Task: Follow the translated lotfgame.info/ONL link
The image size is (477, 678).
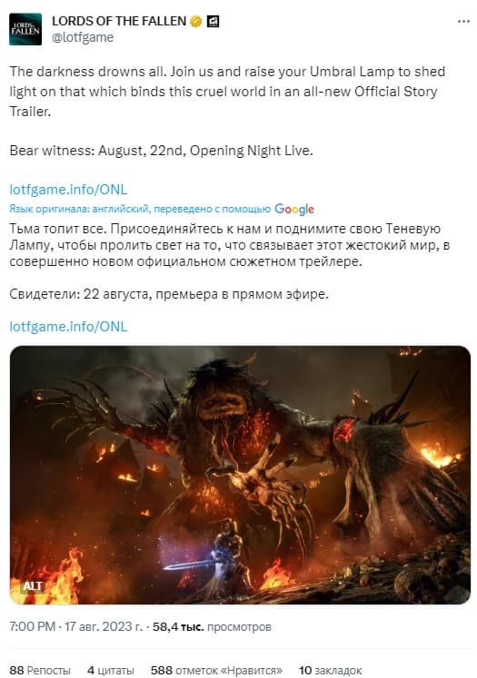Action: pyautogui.click(x=68, y=327)
